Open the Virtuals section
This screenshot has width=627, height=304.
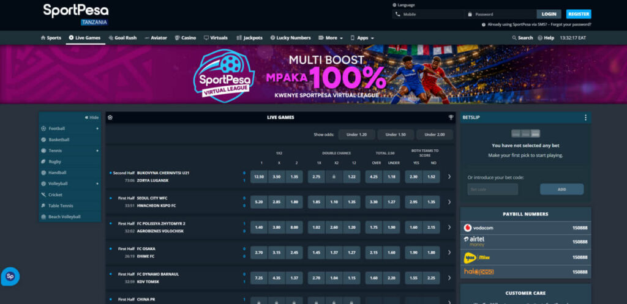216,38
